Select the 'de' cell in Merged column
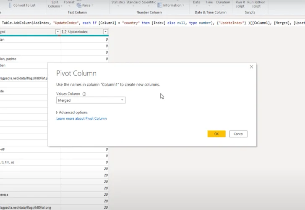The height and width of the screenshot is (210, 305). coord(24,91)
